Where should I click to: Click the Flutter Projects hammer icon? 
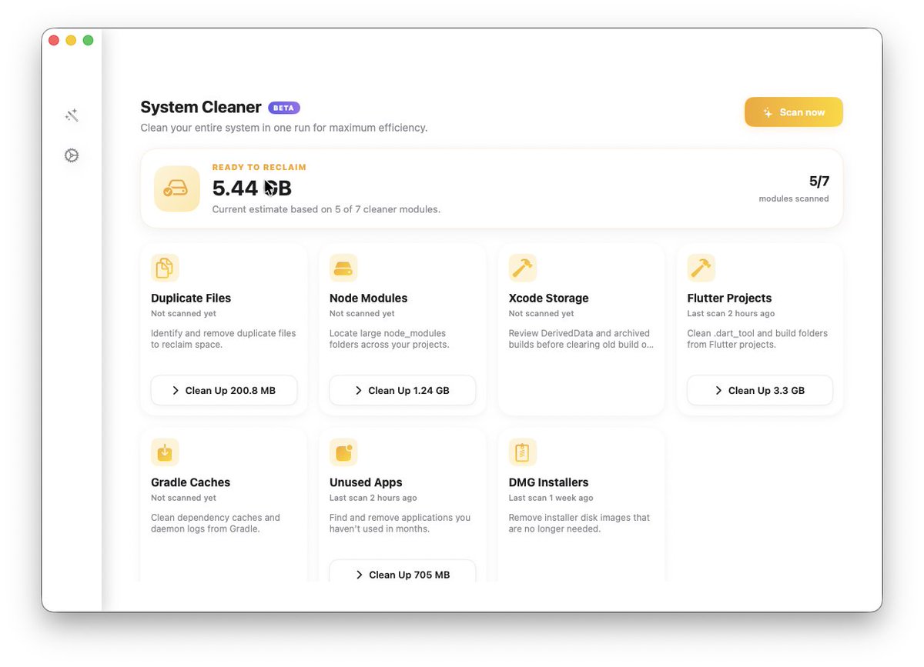click(701, 268)
